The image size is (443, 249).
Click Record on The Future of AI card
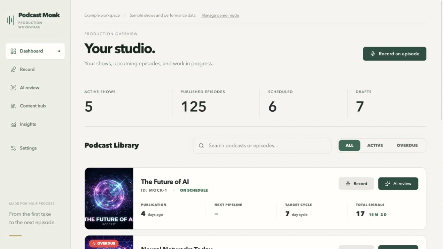tap(356, 184)
